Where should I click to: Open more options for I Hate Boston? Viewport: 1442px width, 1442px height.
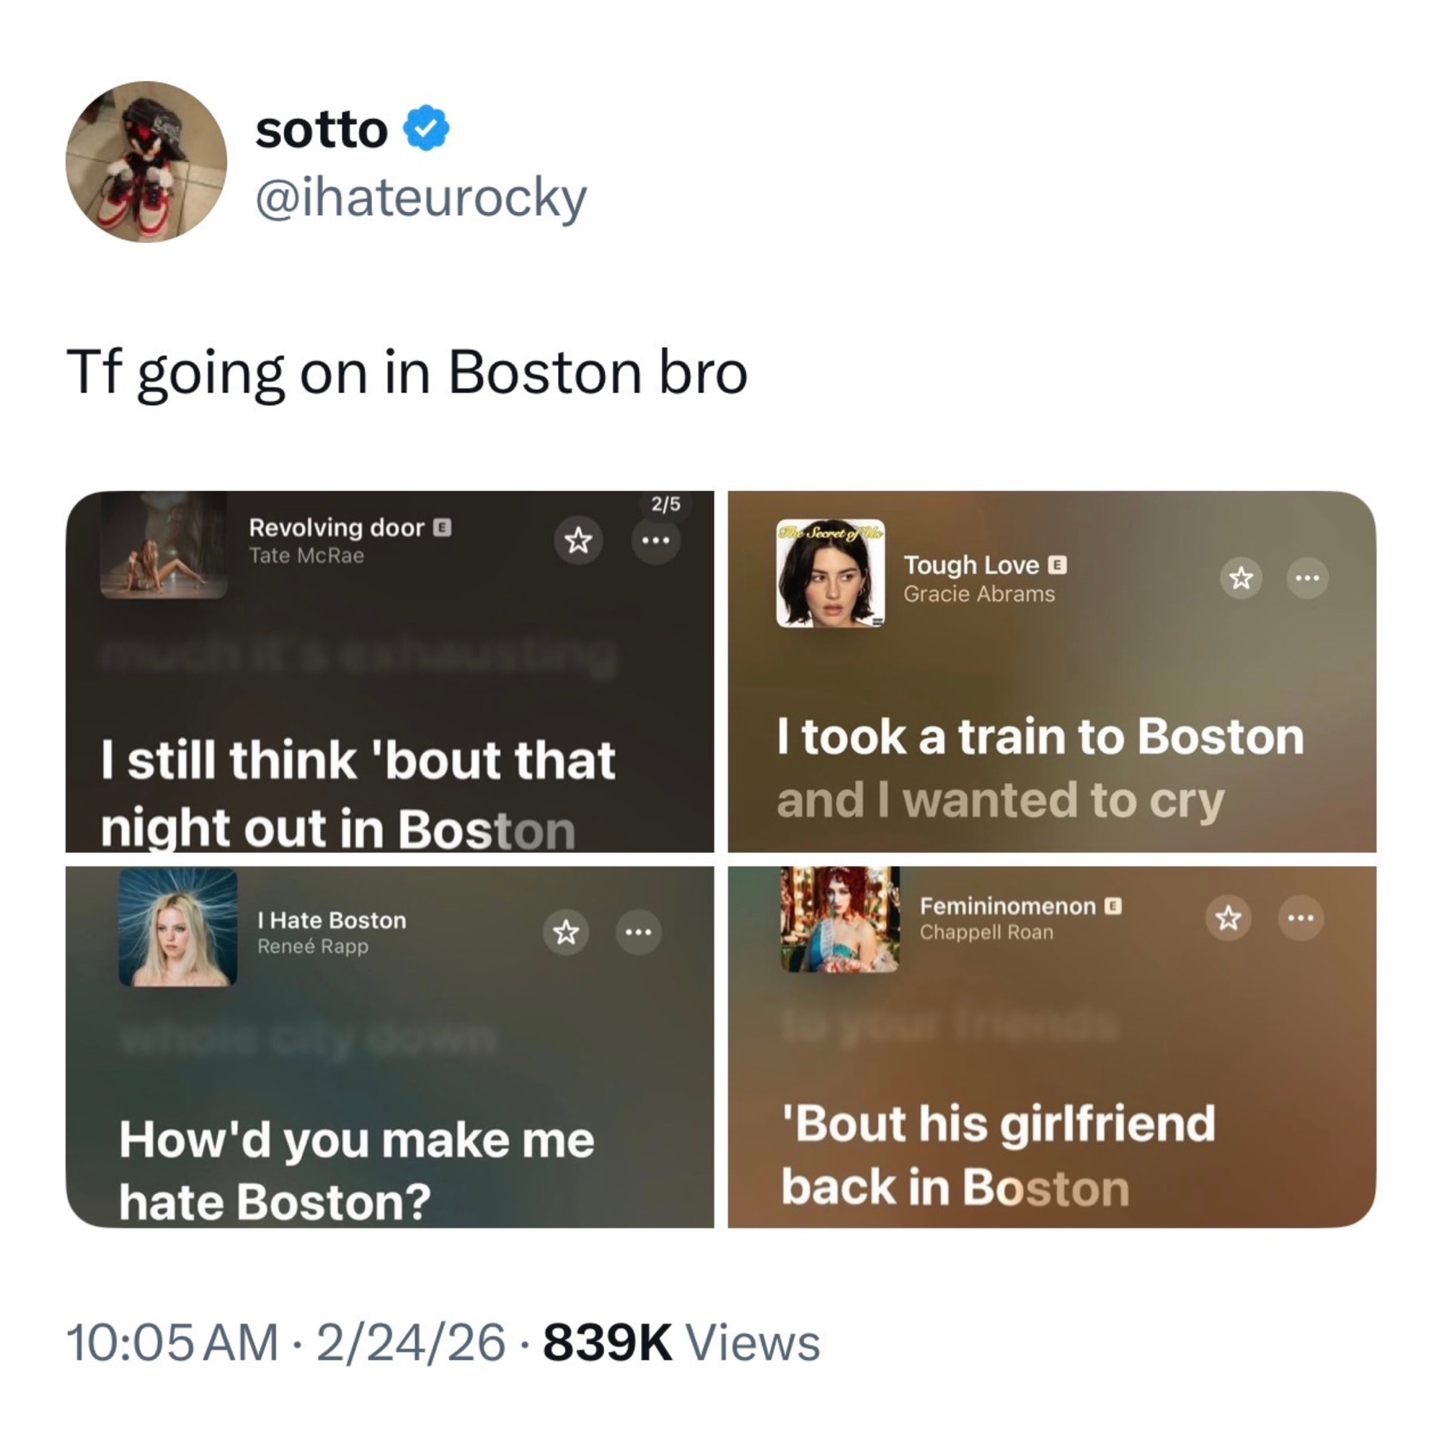(638, 932)
